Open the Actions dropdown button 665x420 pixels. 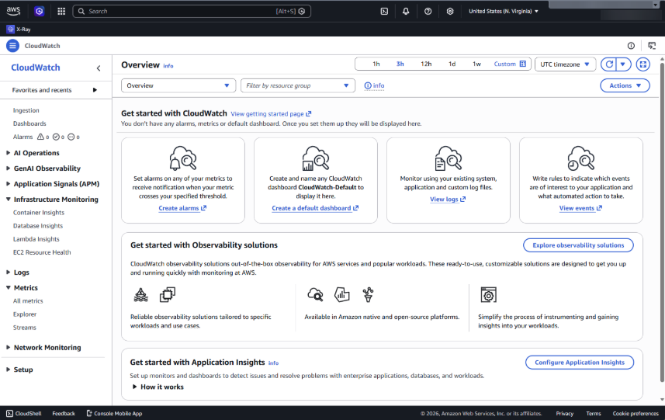[x=625, y=85]
